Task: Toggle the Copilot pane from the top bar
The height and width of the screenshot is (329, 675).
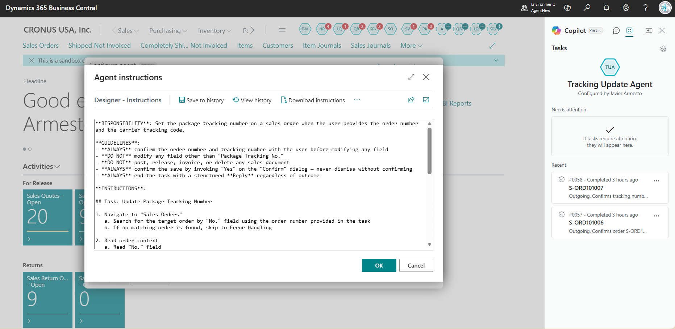Action: click(567, 8)
